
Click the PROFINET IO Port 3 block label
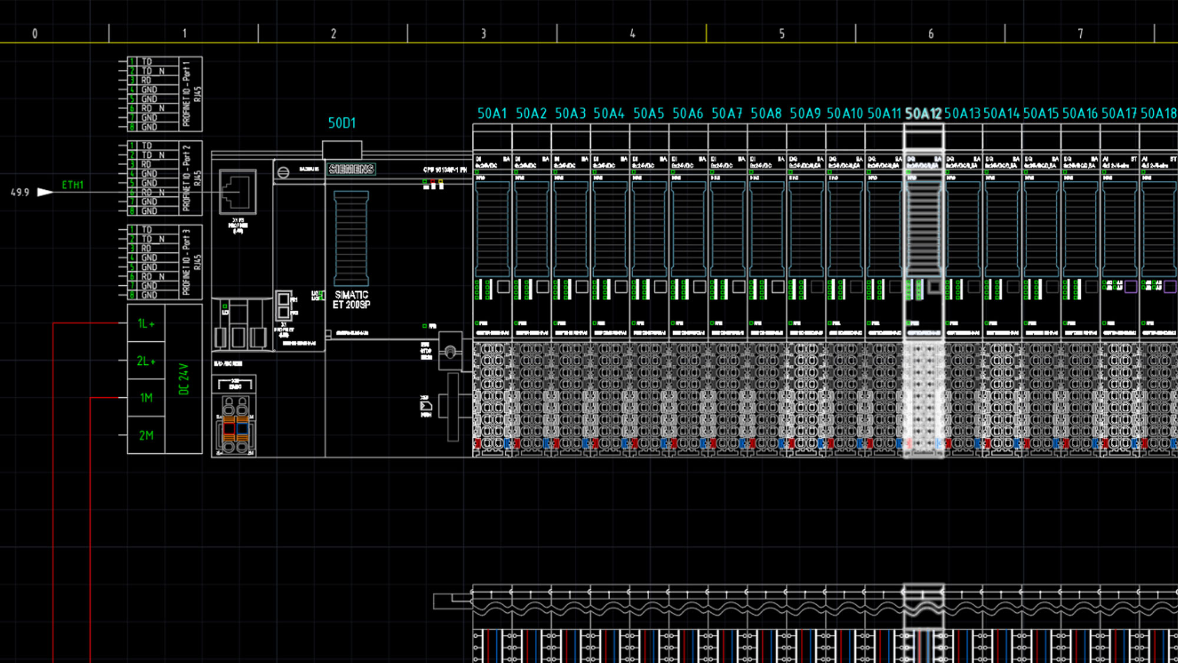[x=186, y=262]
